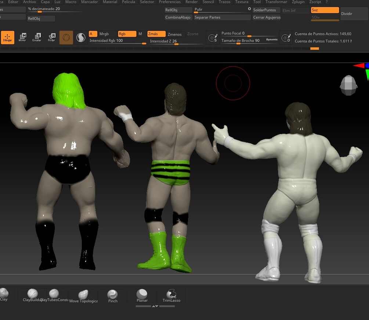Adjust the Intensidad Rgb slider
This screenshot has height=320, width=369.
[117, 41]
